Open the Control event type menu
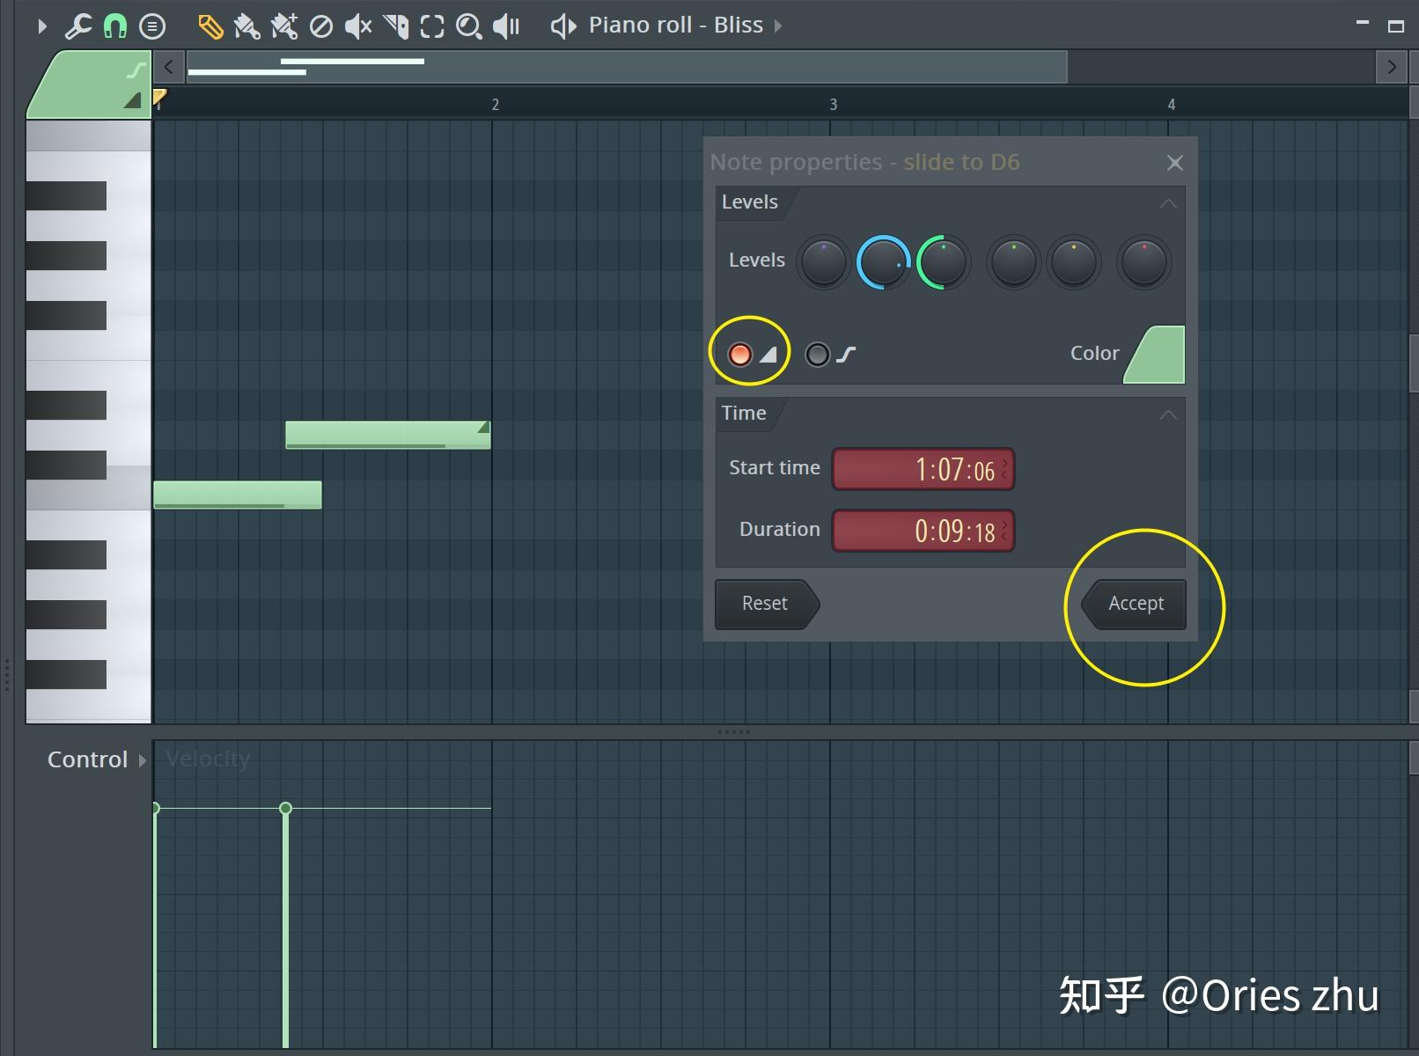Screen dimensions: 1419x1056 (95, 759)
